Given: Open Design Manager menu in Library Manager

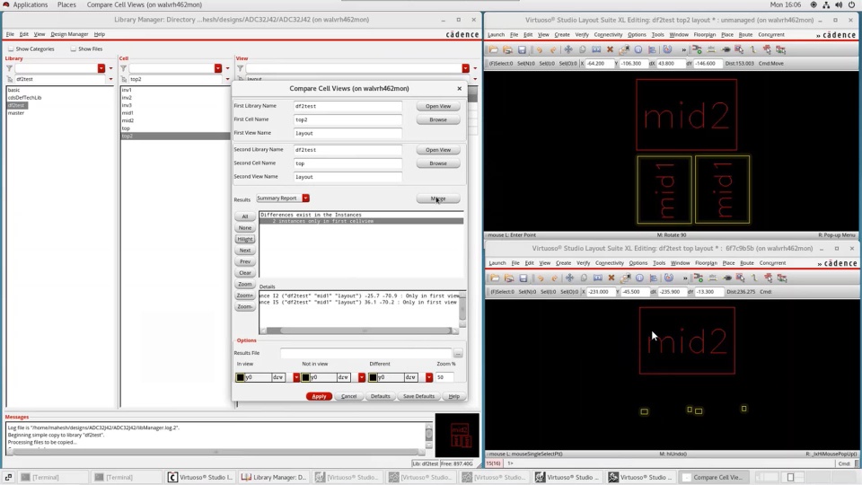Looking at the screenshot, I should (x=69, y=34).
